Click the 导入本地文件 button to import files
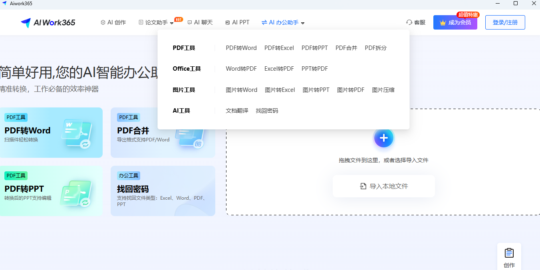 pos(383,186)
